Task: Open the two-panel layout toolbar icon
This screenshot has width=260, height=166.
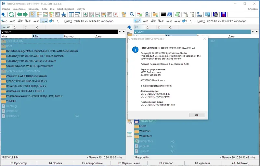Action: [x=71, y=15]
